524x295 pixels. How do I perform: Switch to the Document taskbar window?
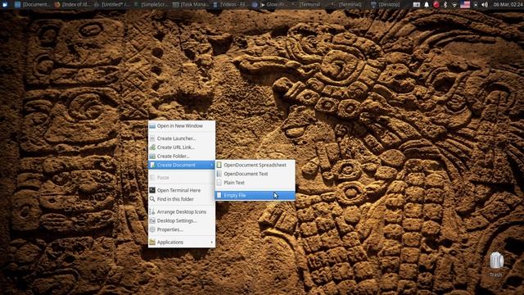(x=33, y=5)
